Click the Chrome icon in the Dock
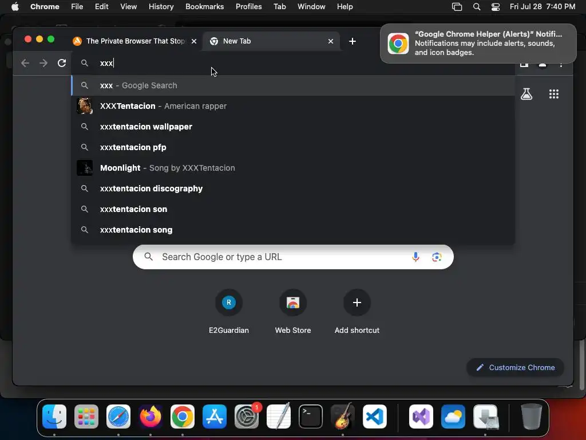This screenshot has width=586, height=440. click(183, 417)
